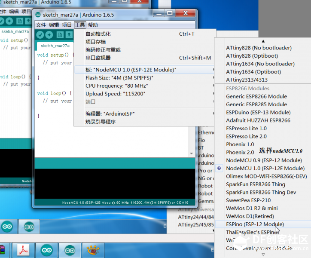Click second Arduino icon in the upper taskbar
Screen dimensions: 311x258
[x=29, y=227]
